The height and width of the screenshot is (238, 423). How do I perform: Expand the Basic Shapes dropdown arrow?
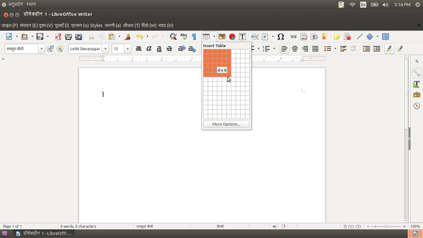pos(377,36)
